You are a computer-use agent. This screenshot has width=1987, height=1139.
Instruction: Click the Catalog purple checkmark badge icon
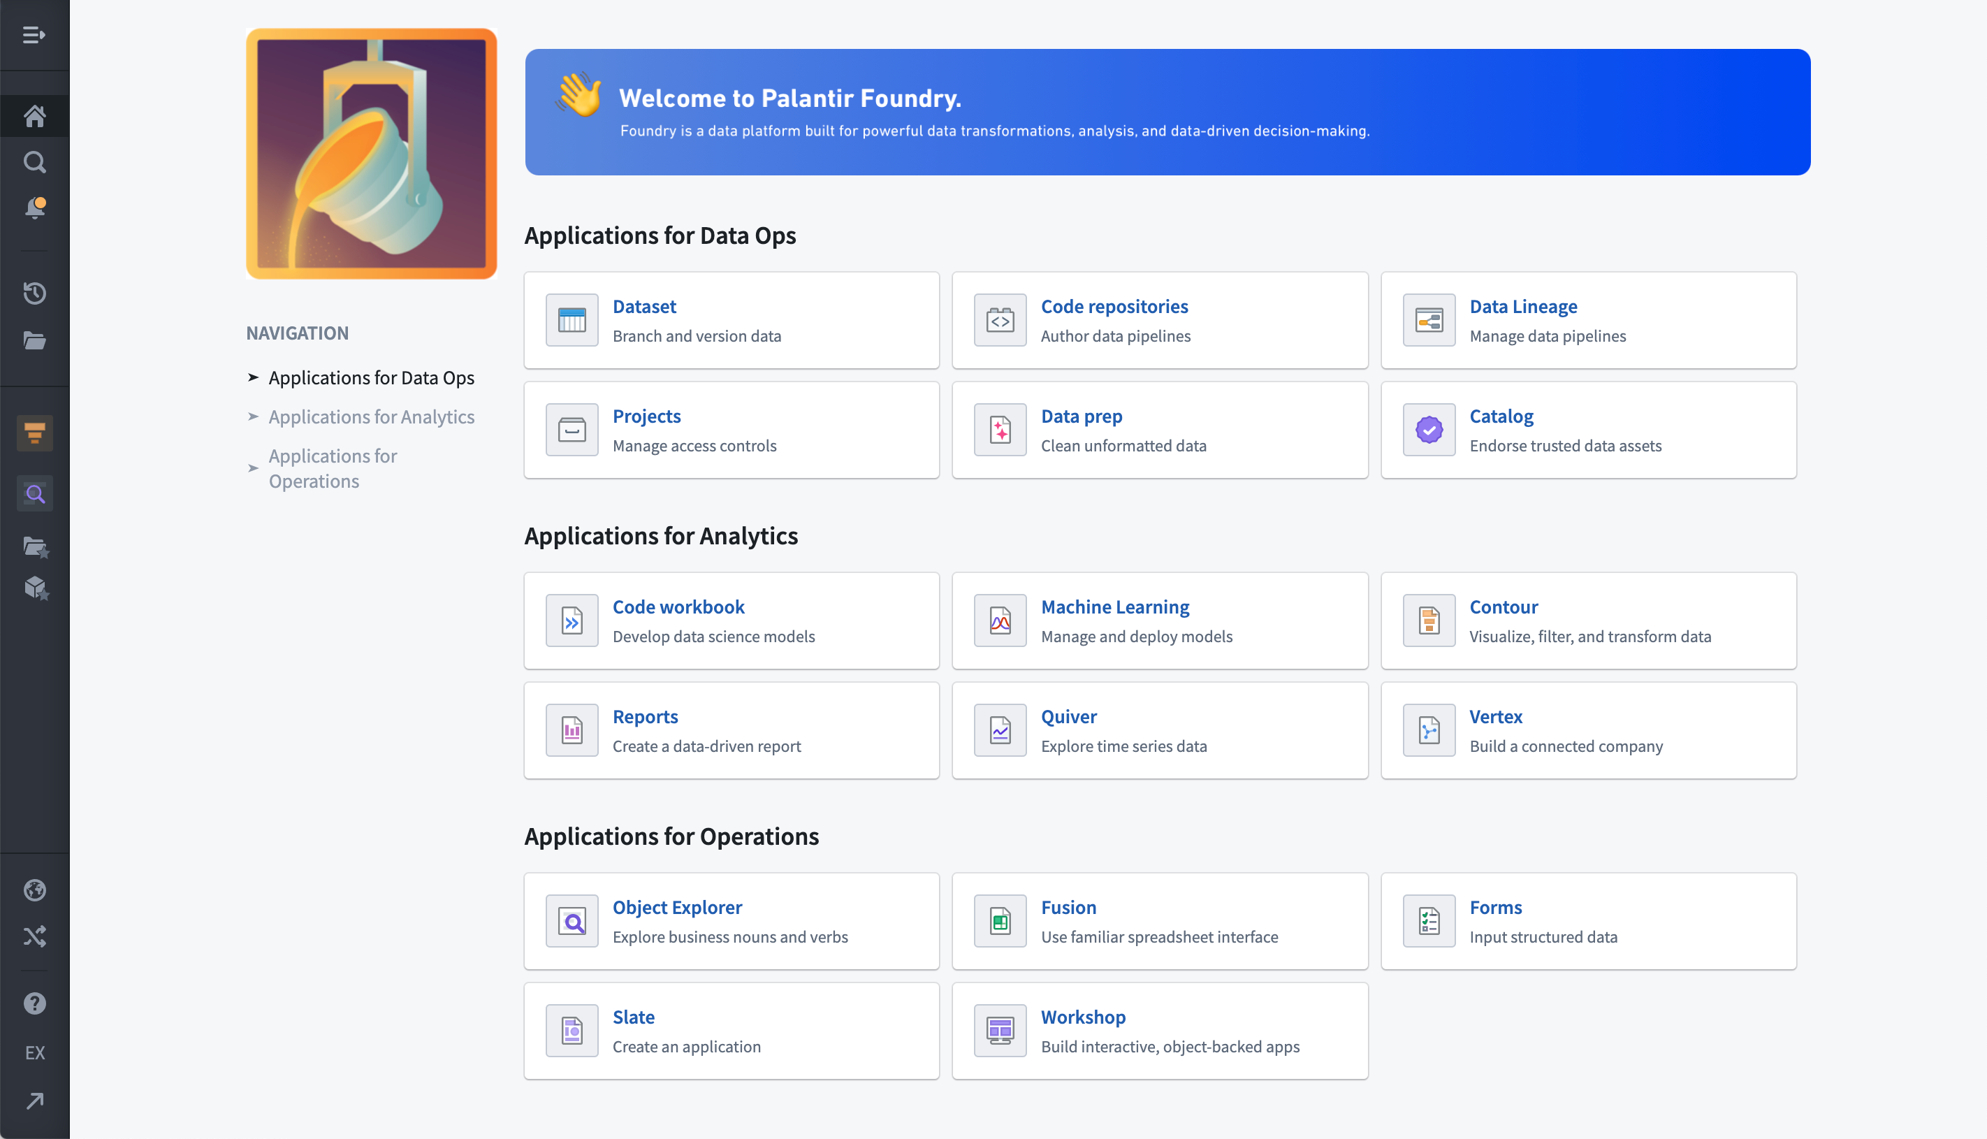pyautogui.click(x=1429, y=430)
